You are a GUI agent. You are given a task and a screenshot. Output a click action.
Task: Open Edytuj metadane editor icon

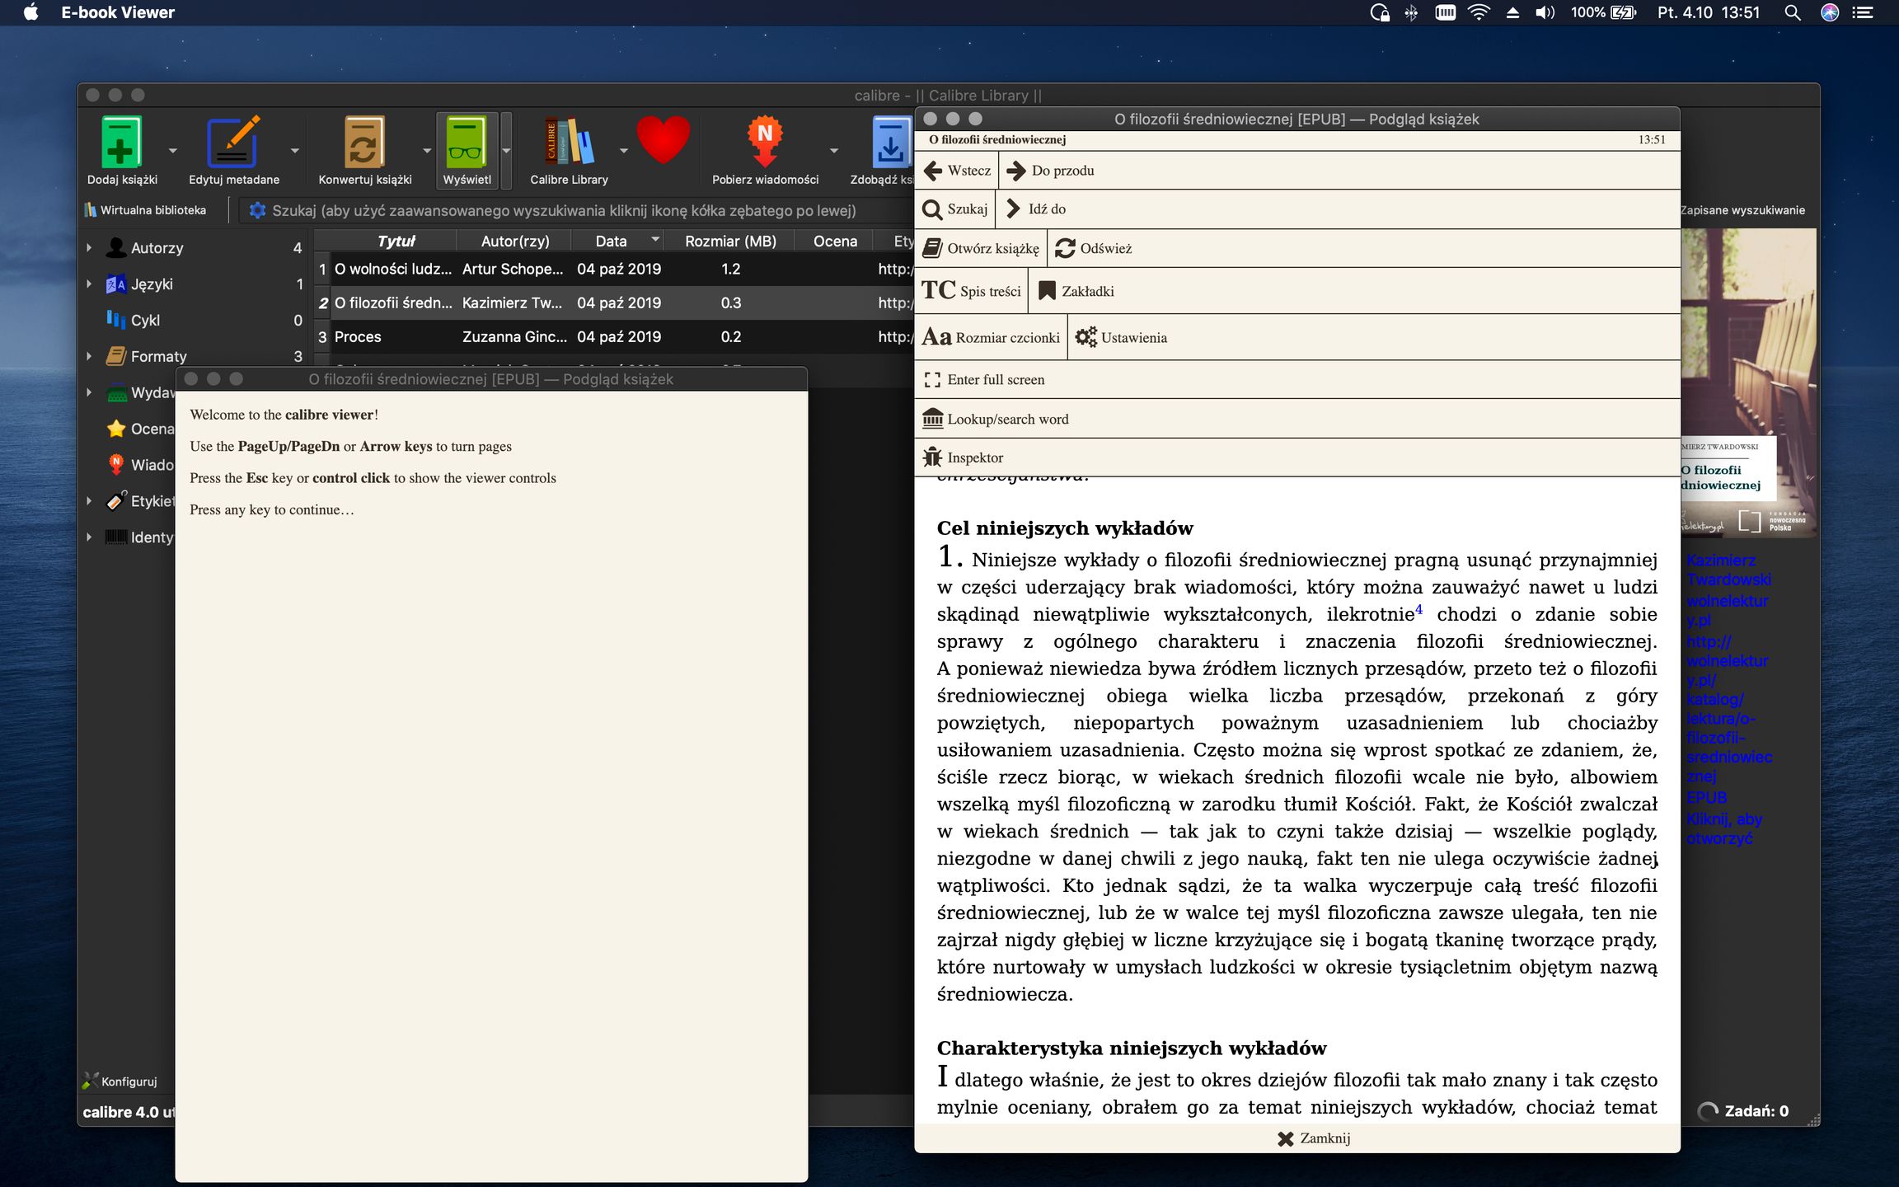pos(233,143)
